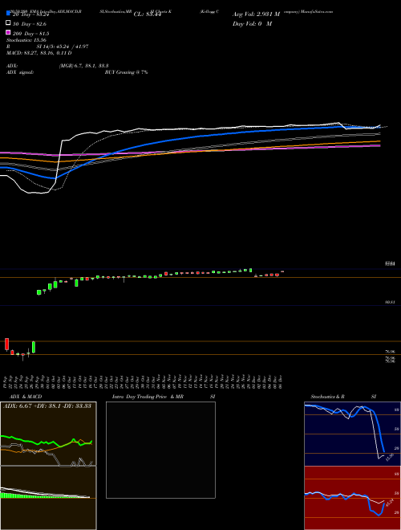The width and height of the screenshot is (401, 530).
Task: Click the empty intraday price chart box
Action: 160,450
